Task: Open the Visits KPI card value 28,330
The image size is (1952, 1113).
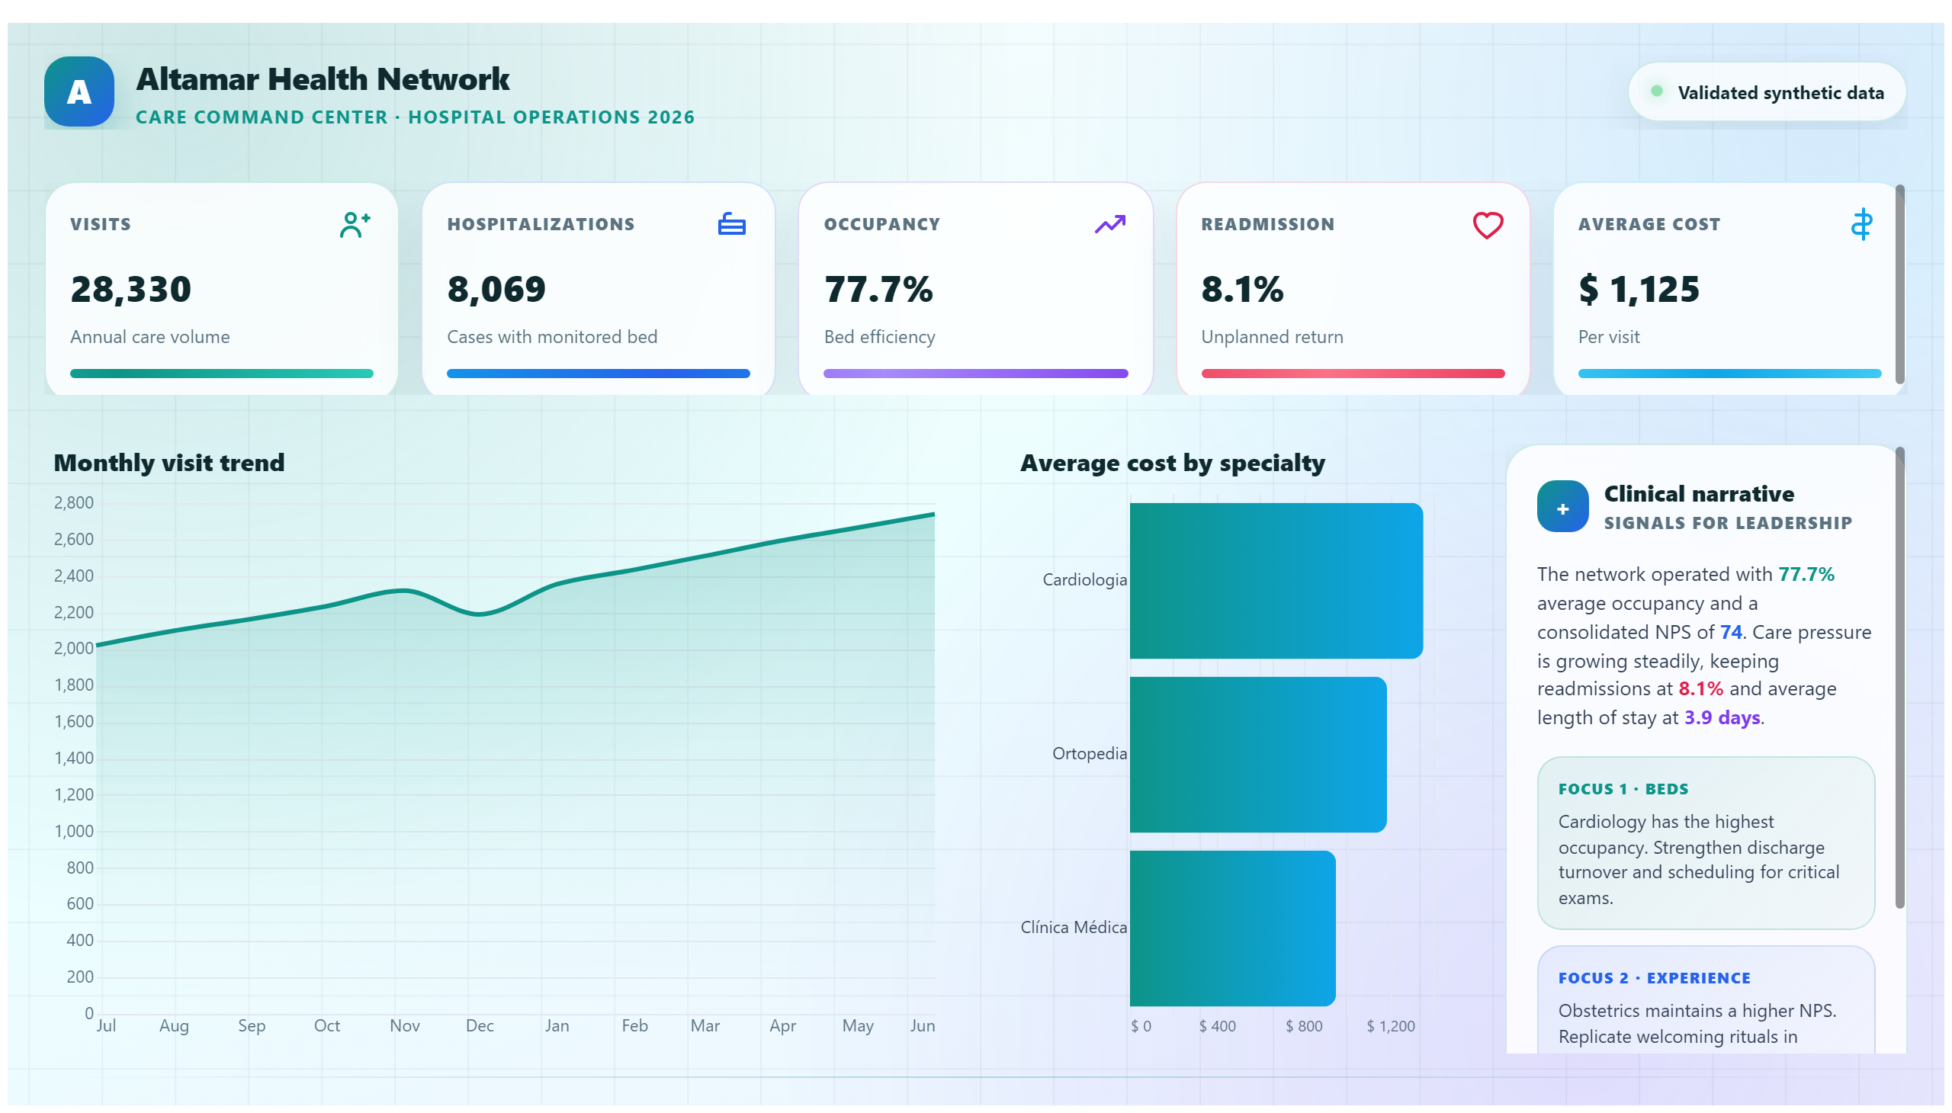Action: coord(130,289)
